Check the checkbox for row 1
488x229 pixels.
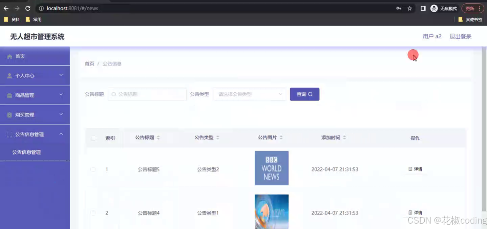click(x=93, y=169)
